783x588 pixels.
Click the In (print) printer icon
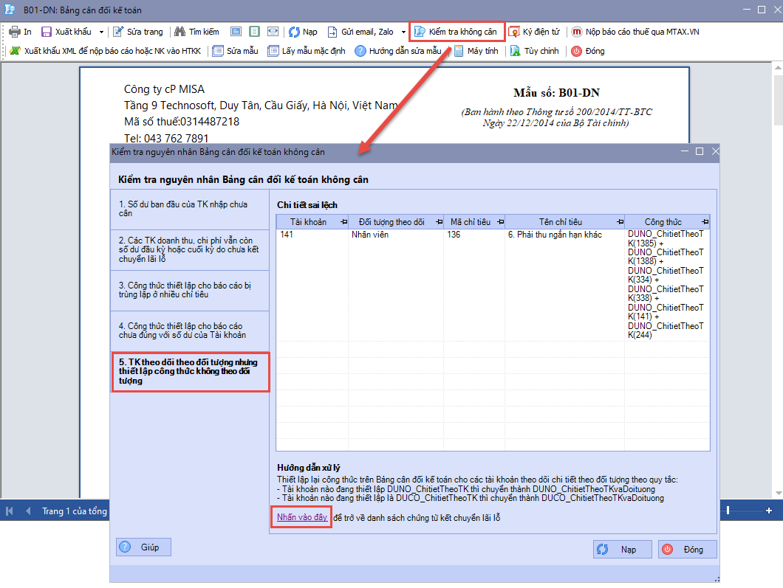pyautogui.click(x=15, y=32)
